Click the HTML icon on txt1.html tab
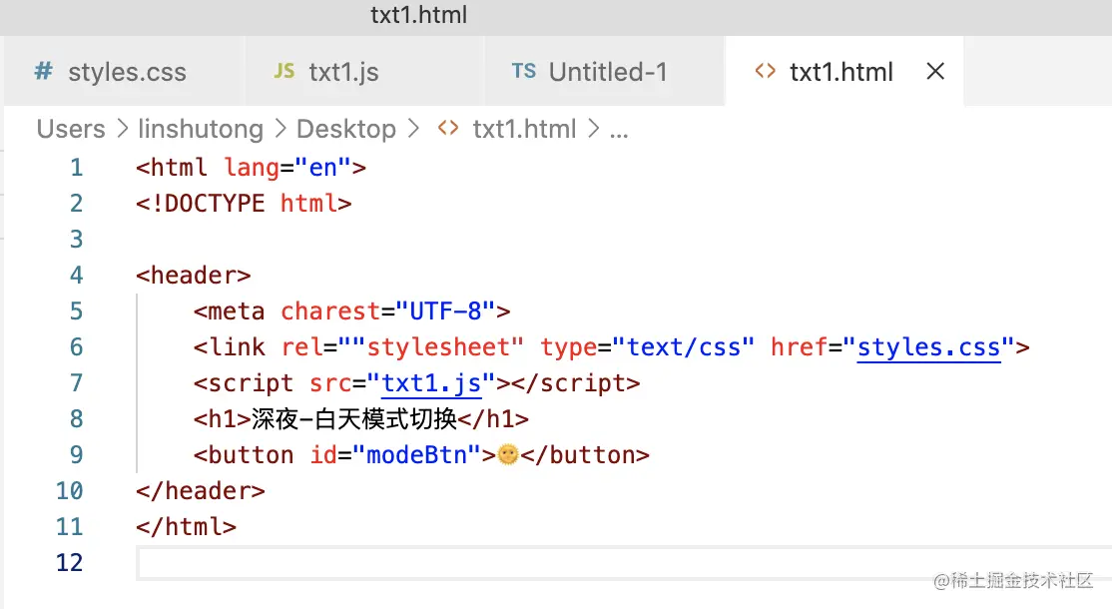Viewport: 1112px width, 609px height. point(765,71)
